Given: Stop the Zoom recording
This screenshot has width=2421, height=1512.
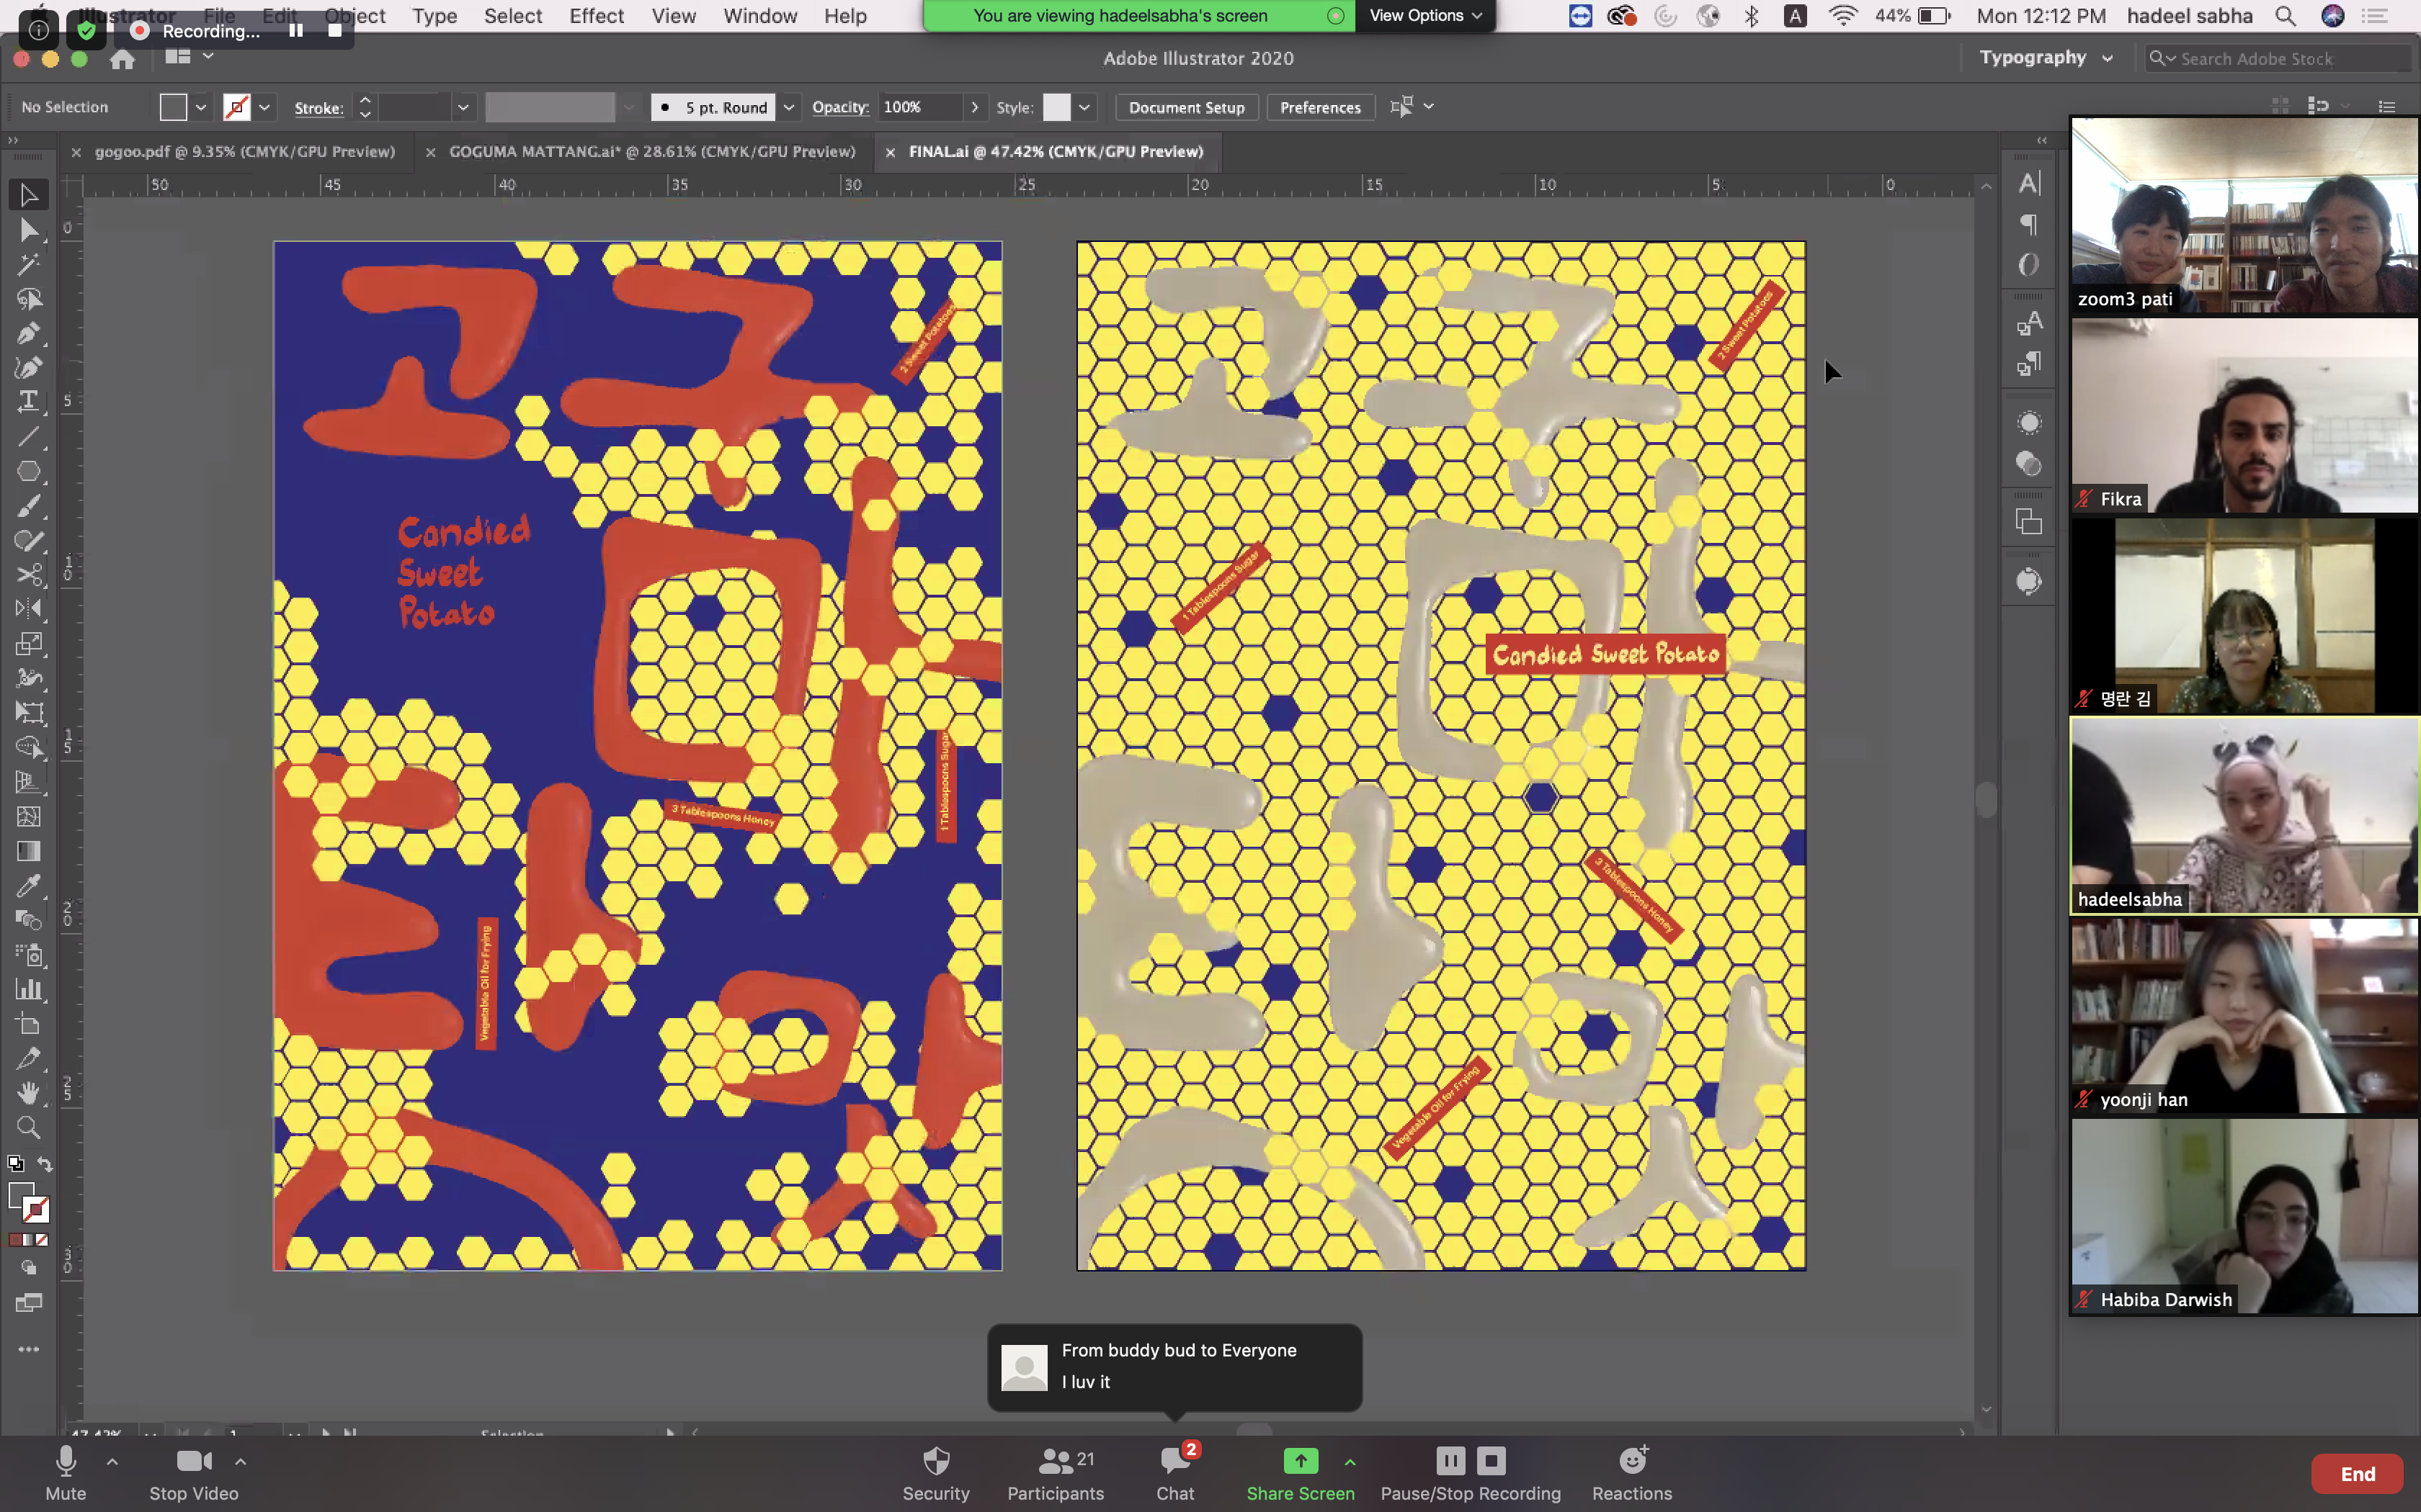Looking at the screenshot, I should 1491,1460.
